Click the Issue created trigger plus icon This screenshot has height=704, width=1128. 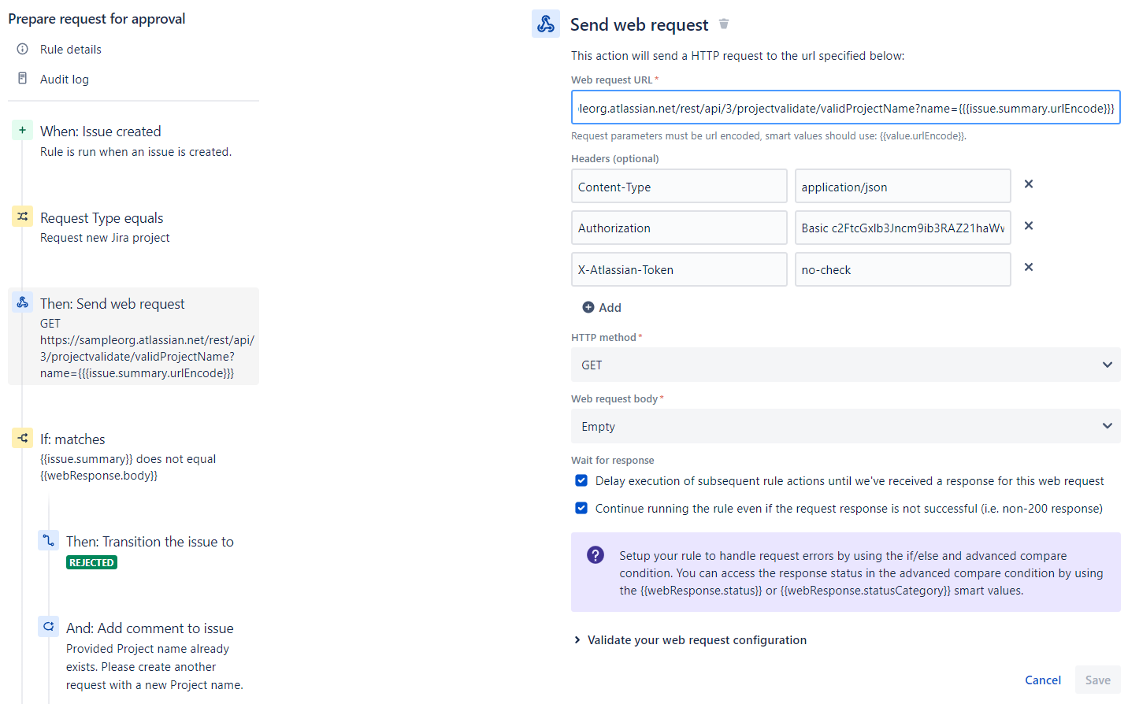pyautogui.click(x=22, y=130)
